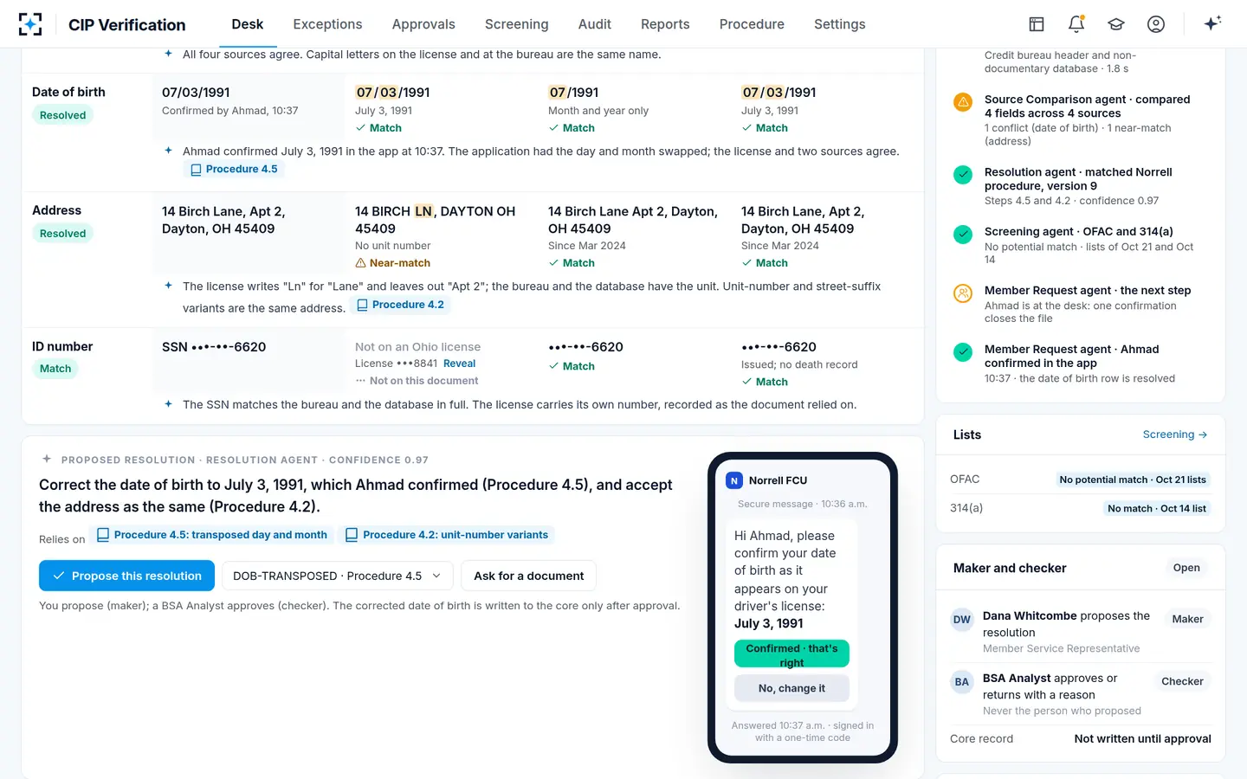Go to the Reports tab
This screenshot has width=1247, height=779.
(665, 24)
